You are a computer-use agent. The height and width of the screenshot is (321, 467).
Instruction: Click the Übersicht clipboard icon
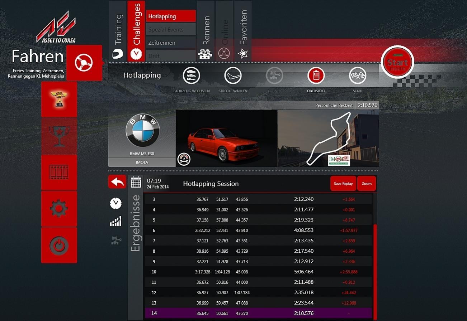pyautogui.click(x=316, y=76)
